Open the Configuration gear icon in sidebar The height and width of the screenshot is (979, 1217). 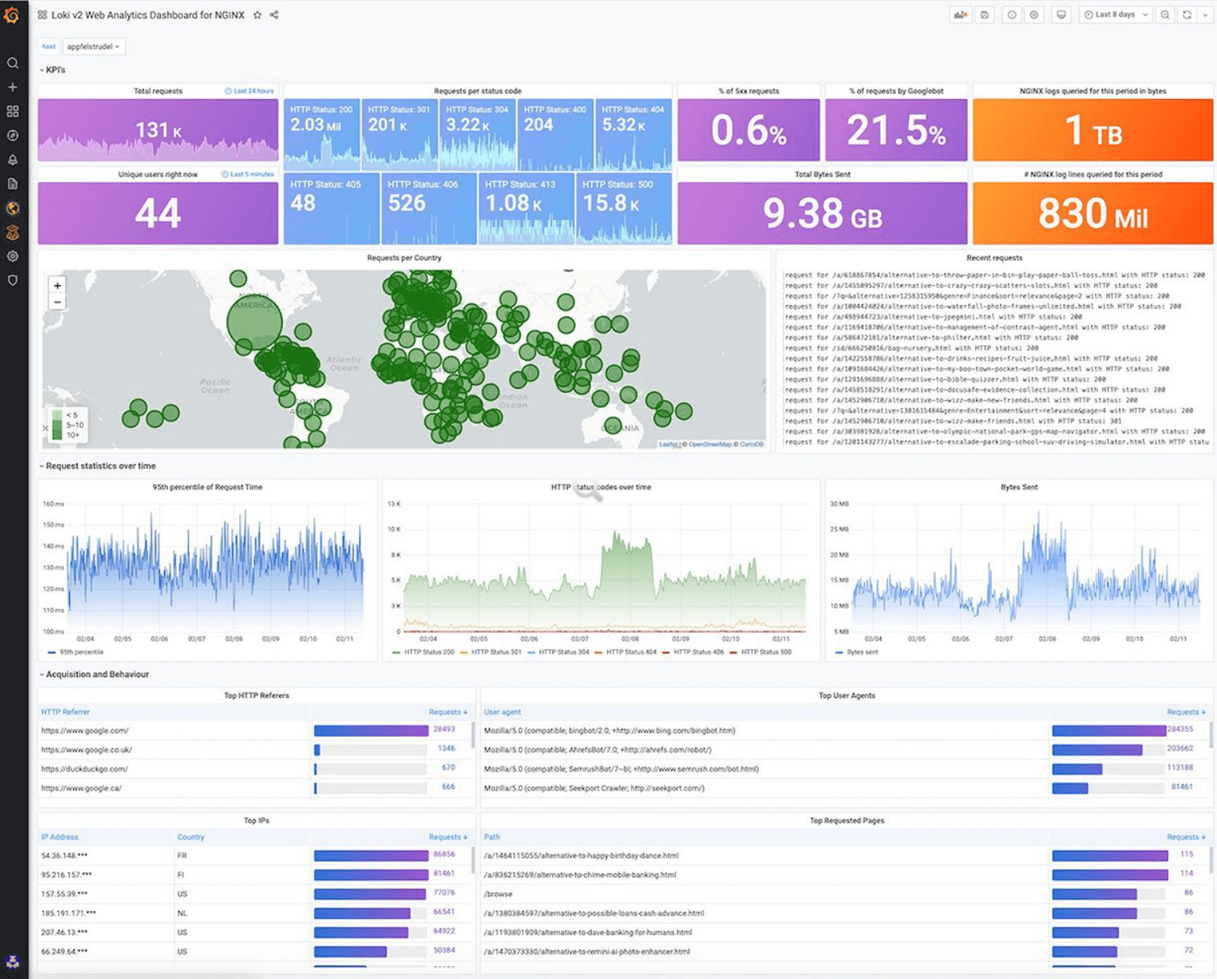[13, 257]
